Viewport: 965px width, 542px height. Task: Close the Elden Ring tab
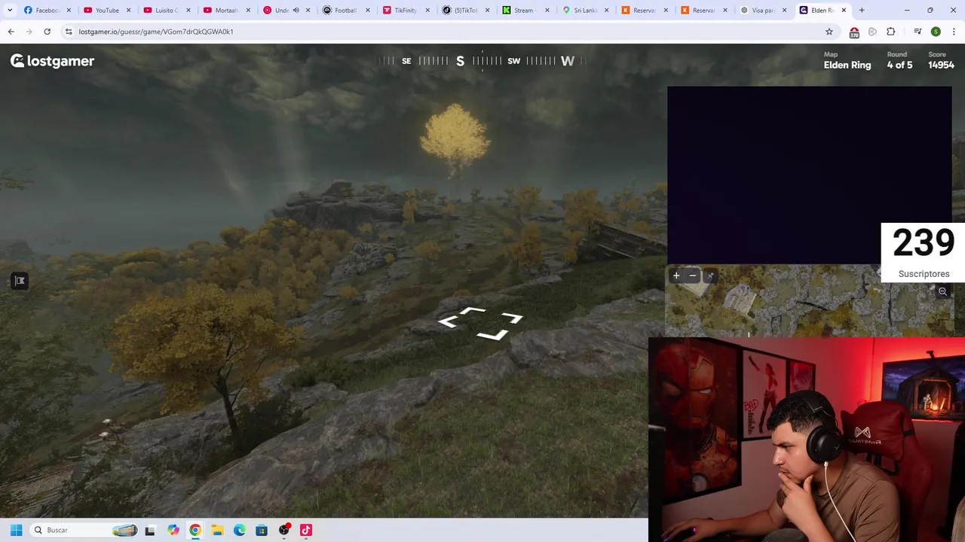click(x=844, y=10)
